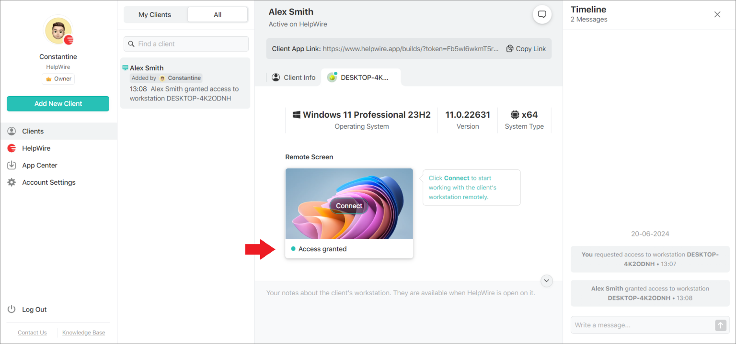The width and height of the screenshot is (736, 344).
Task: Click the Add New Client button
Action: [57, 103]
